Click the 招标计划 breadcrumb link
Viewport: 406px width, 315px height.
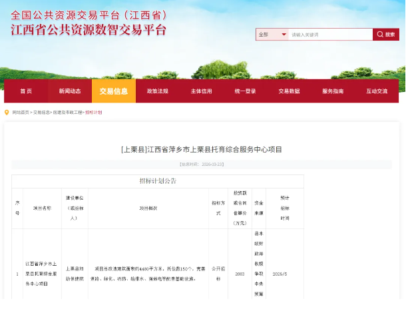(94, 113)
